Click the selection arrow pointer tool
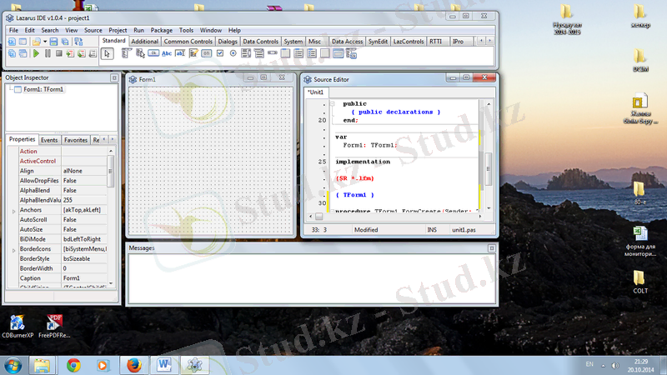 [x=107, y=53]
